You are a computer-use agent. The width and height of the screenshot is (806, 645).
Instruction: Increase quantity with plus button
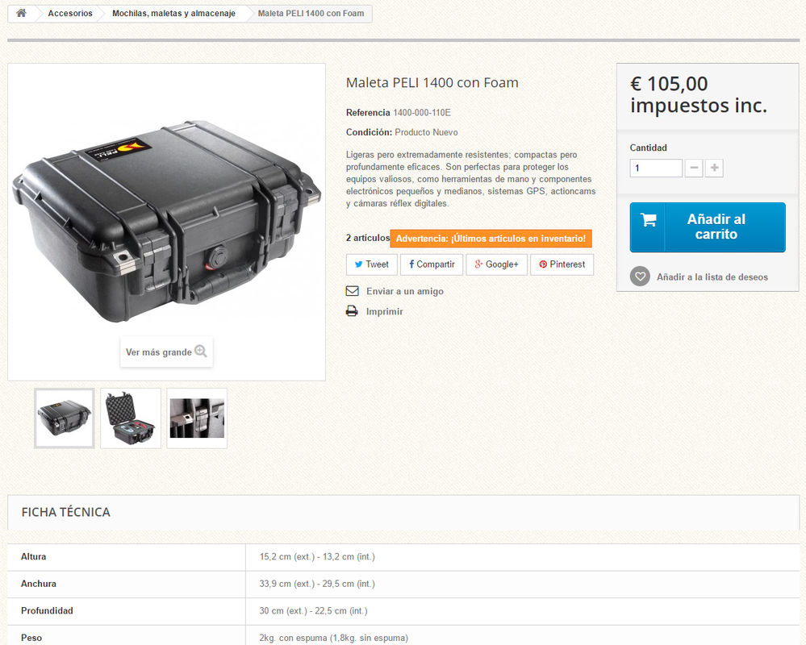715,168
